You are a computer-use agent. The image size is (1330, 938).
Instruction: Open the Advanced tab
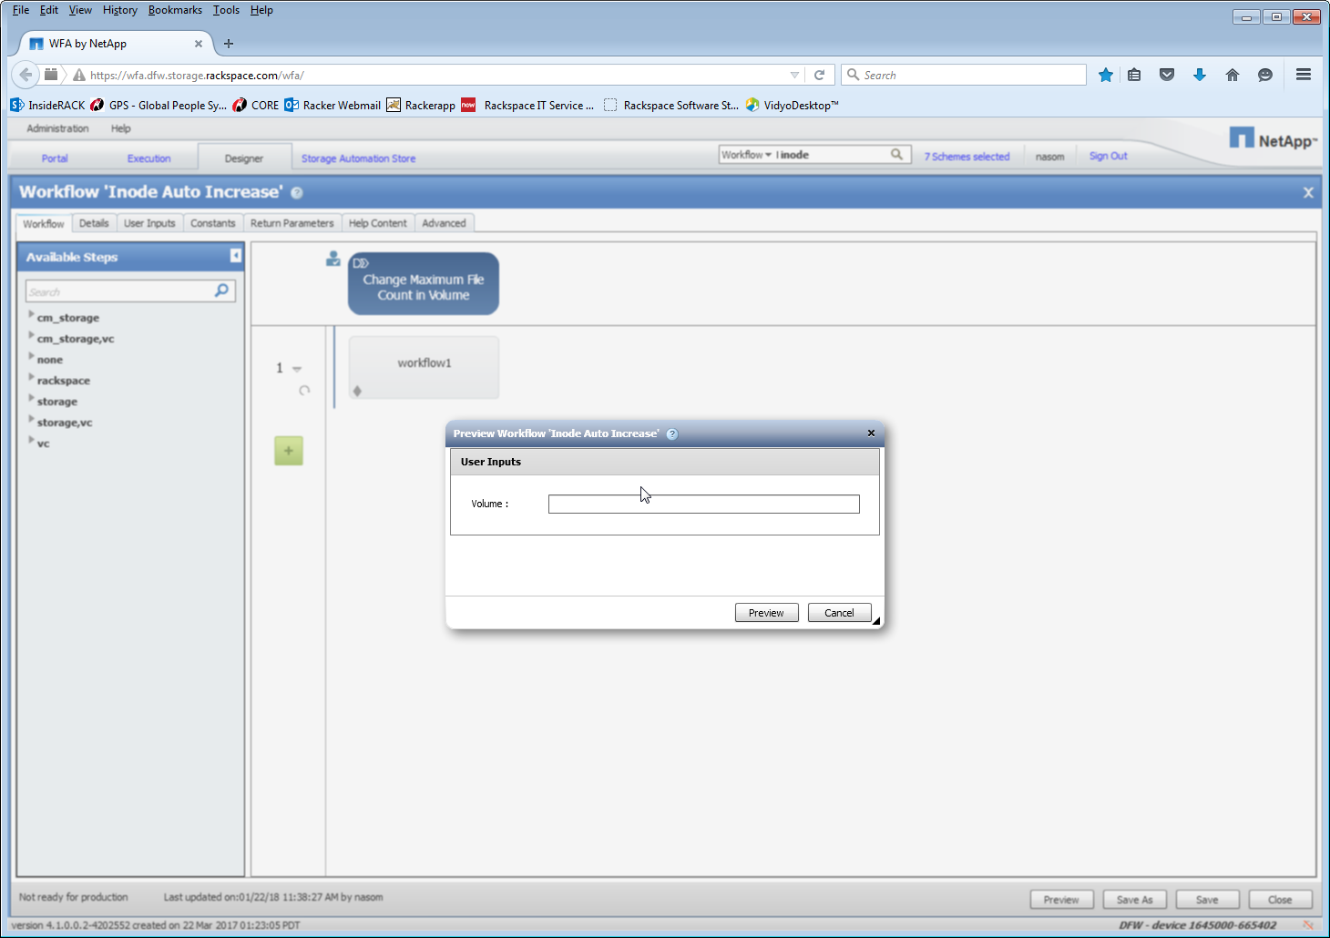click(444, 223)
